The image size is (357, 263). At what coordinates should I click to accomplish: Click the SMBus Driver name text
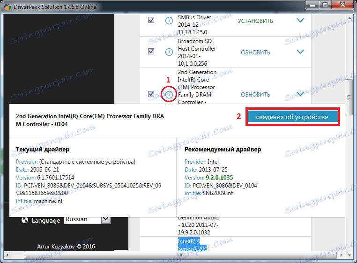(x=194, y=17)
